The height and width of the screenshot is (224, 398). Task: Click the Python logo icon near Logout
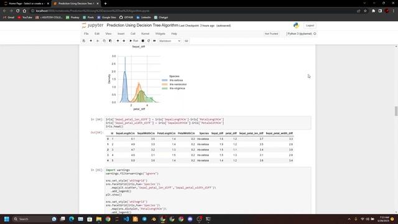[296, 26]
